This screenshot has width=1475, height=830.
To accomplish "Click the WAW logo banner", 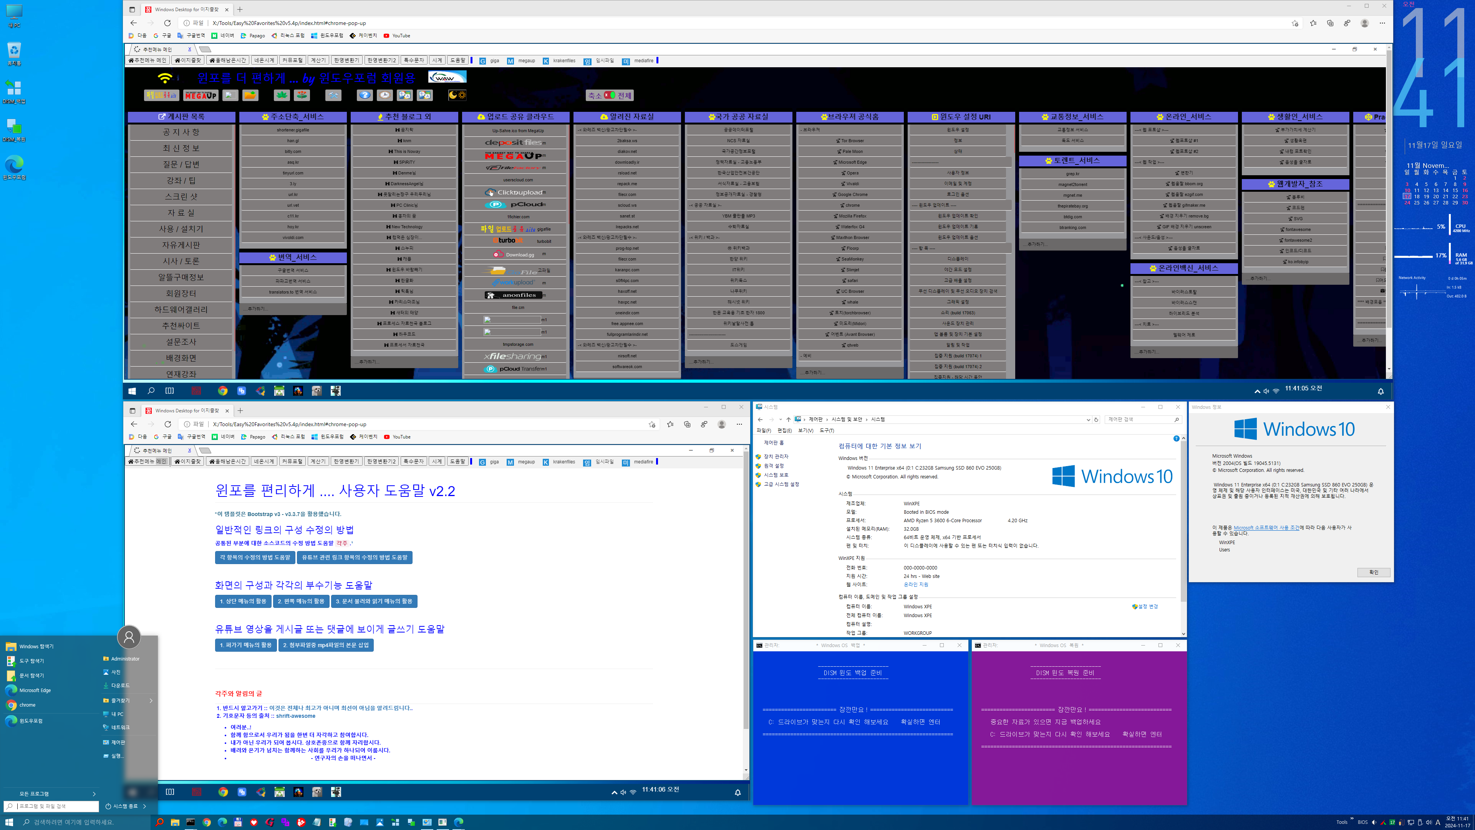I will tap(447, 77).
